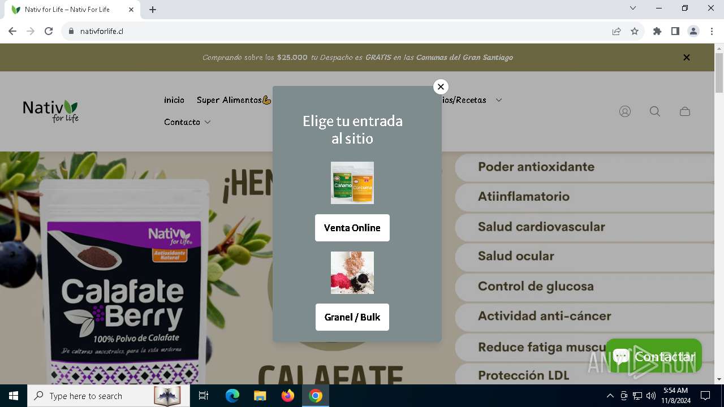This screenshot has width=724, height=407.
Task: Close the Nativ for Life tab
Action: pyautogui.click(x=132, y=10)
